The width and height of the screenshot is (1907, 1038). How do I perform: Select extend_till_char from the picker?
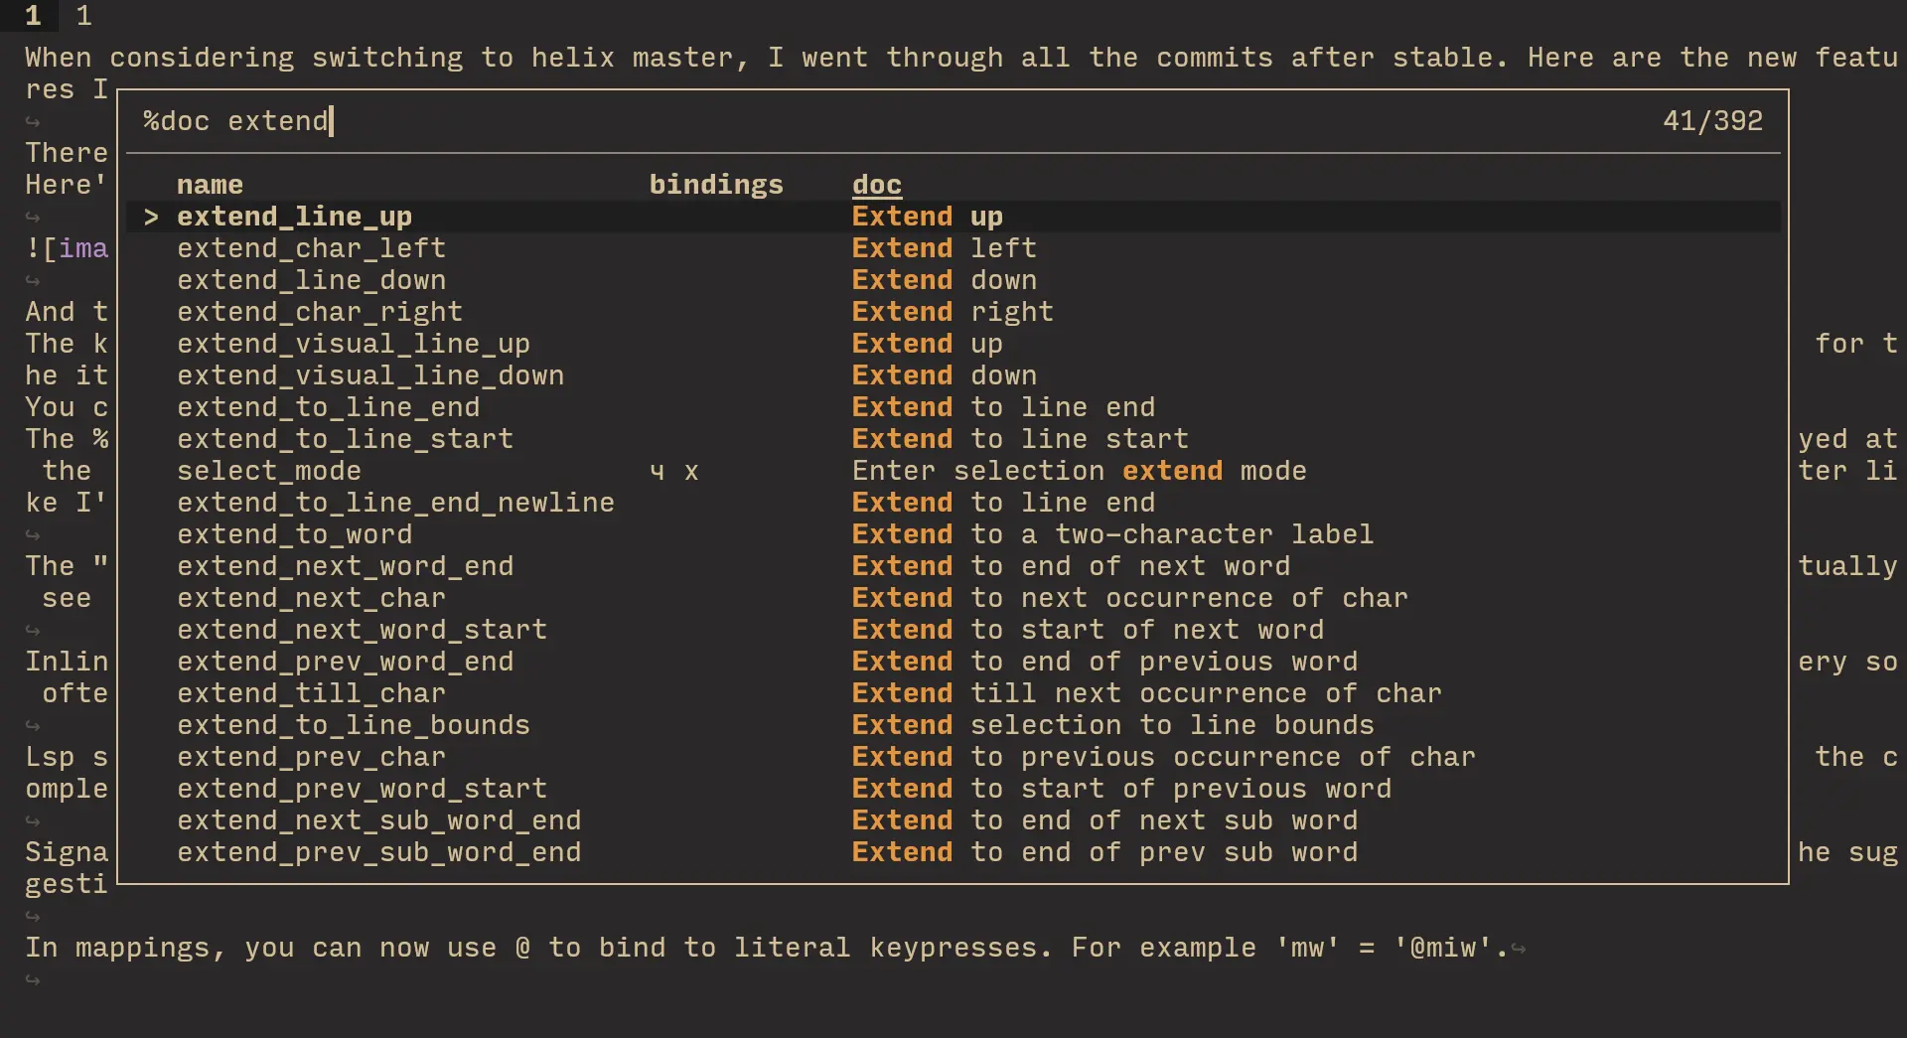coord(311,693)
